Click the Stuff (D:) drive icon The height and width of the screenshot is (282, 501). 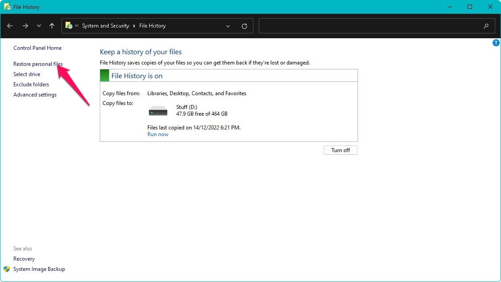(158, 111)
